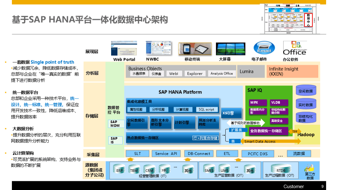Click the 移动终端 tablet and phone picture

tap(195, 49)
